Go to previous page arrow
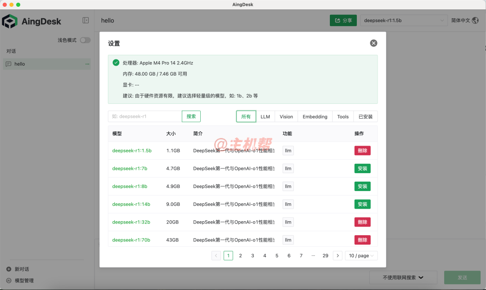486x290 pixels. click(x=216, y=256)
